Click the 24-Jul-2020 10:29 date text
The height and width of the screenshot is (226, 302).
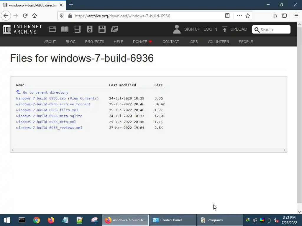click(x=127, y=98)
